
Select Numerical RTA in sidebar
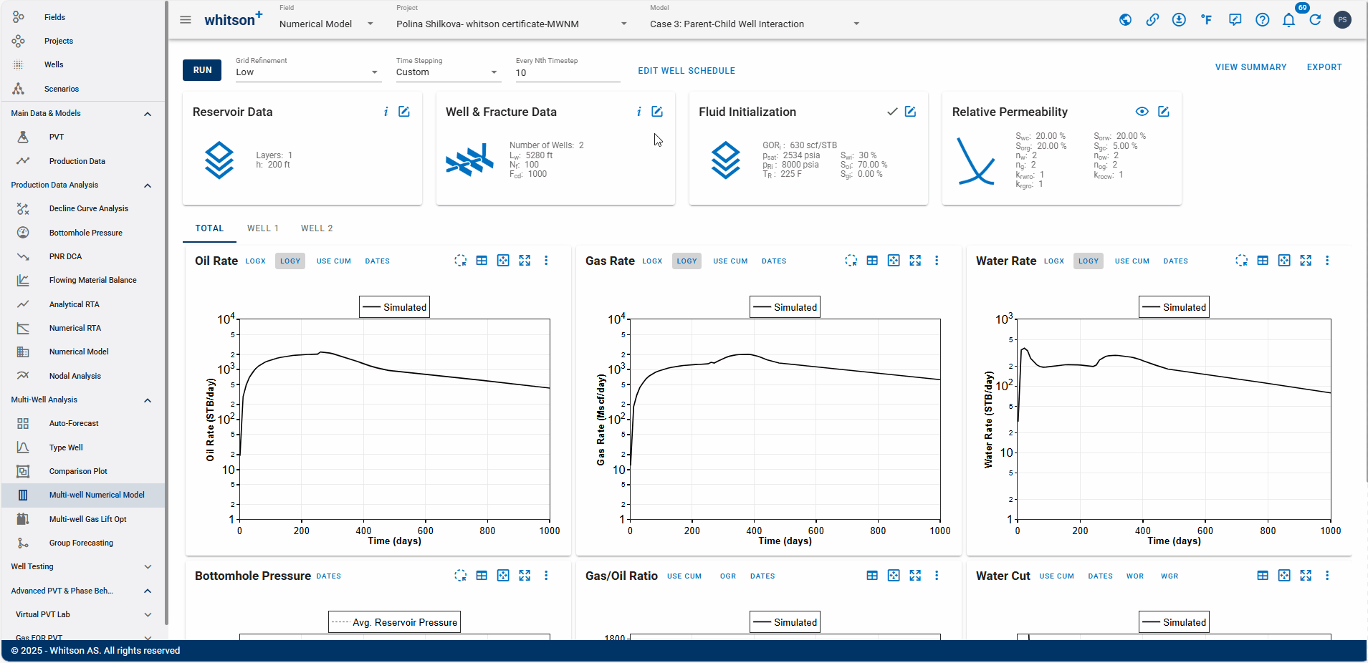tap(75, 328)
